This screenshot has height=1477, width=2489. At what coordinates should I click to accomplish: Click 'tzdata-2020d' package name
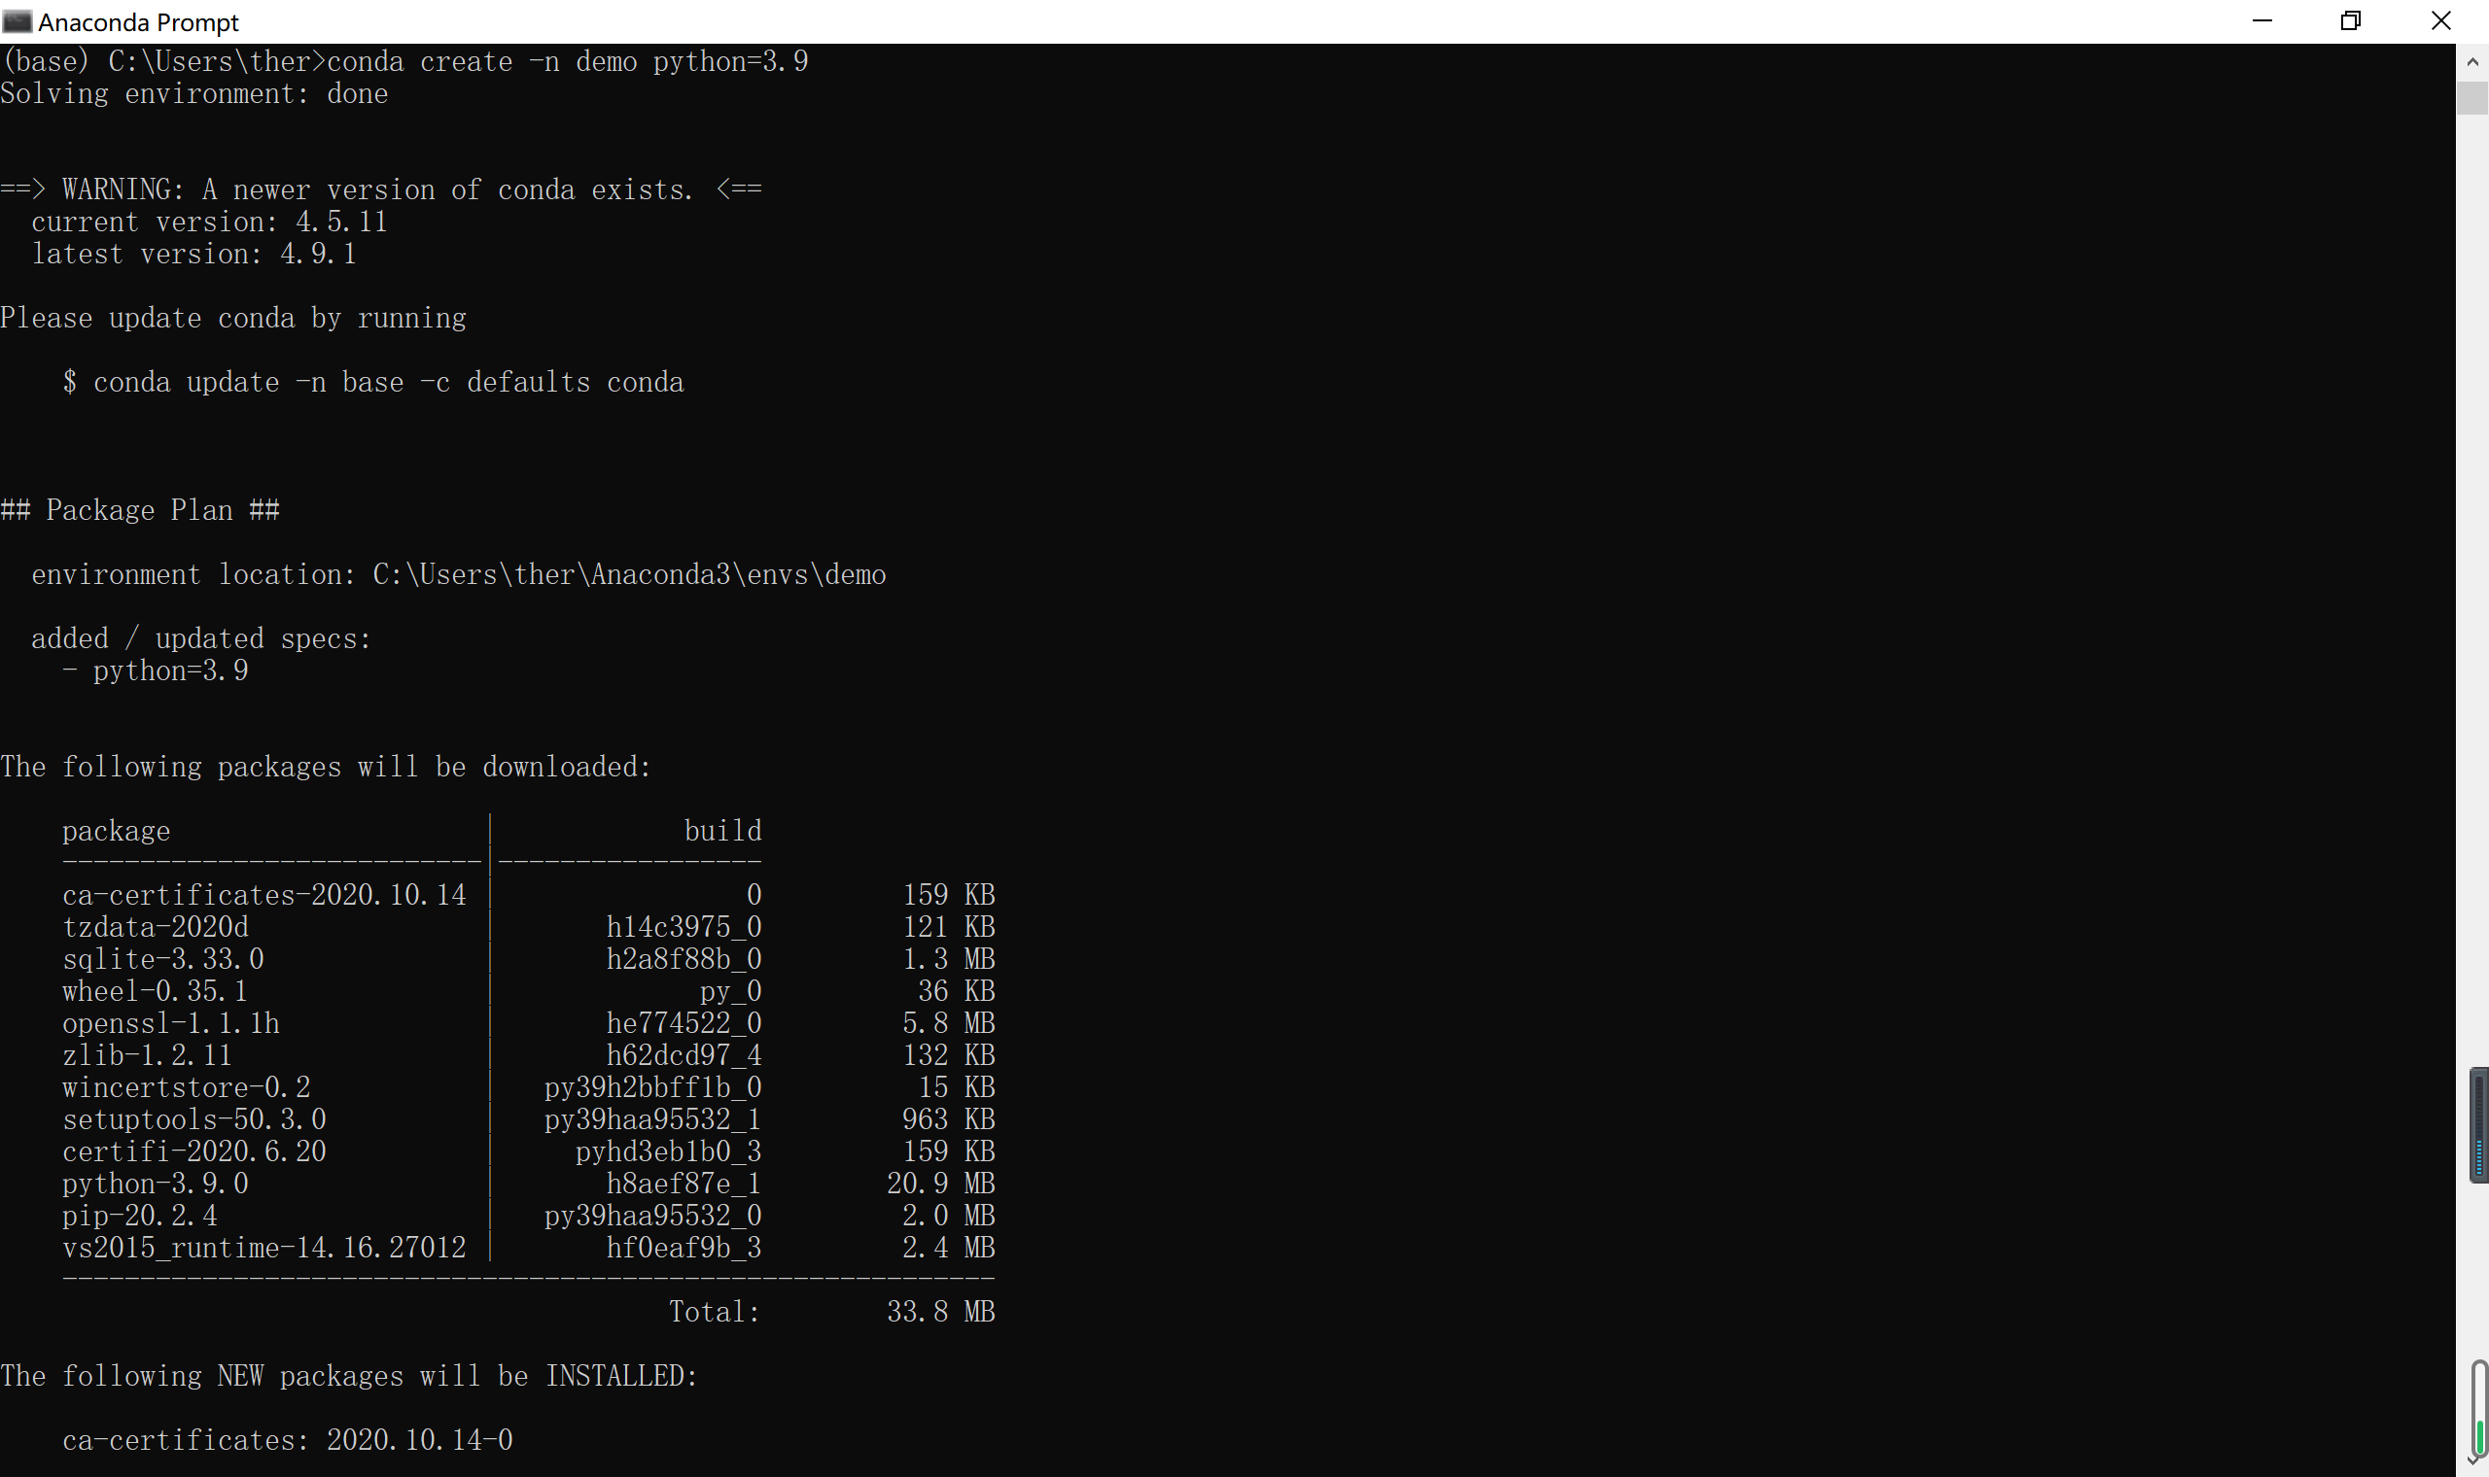coord(156,927)
